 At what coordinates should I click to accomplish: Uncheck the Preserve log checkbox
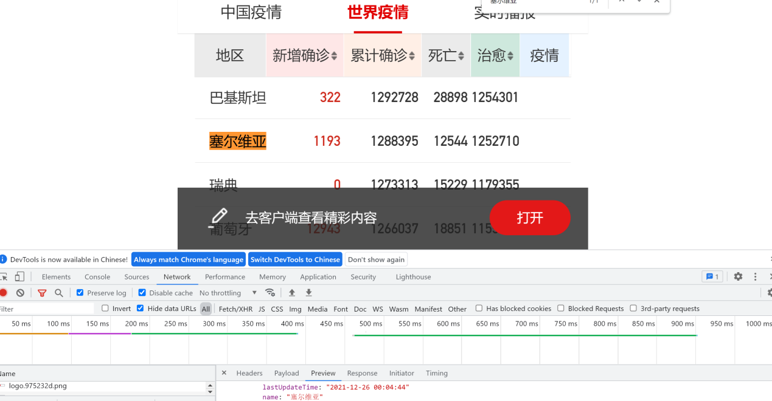80,293
